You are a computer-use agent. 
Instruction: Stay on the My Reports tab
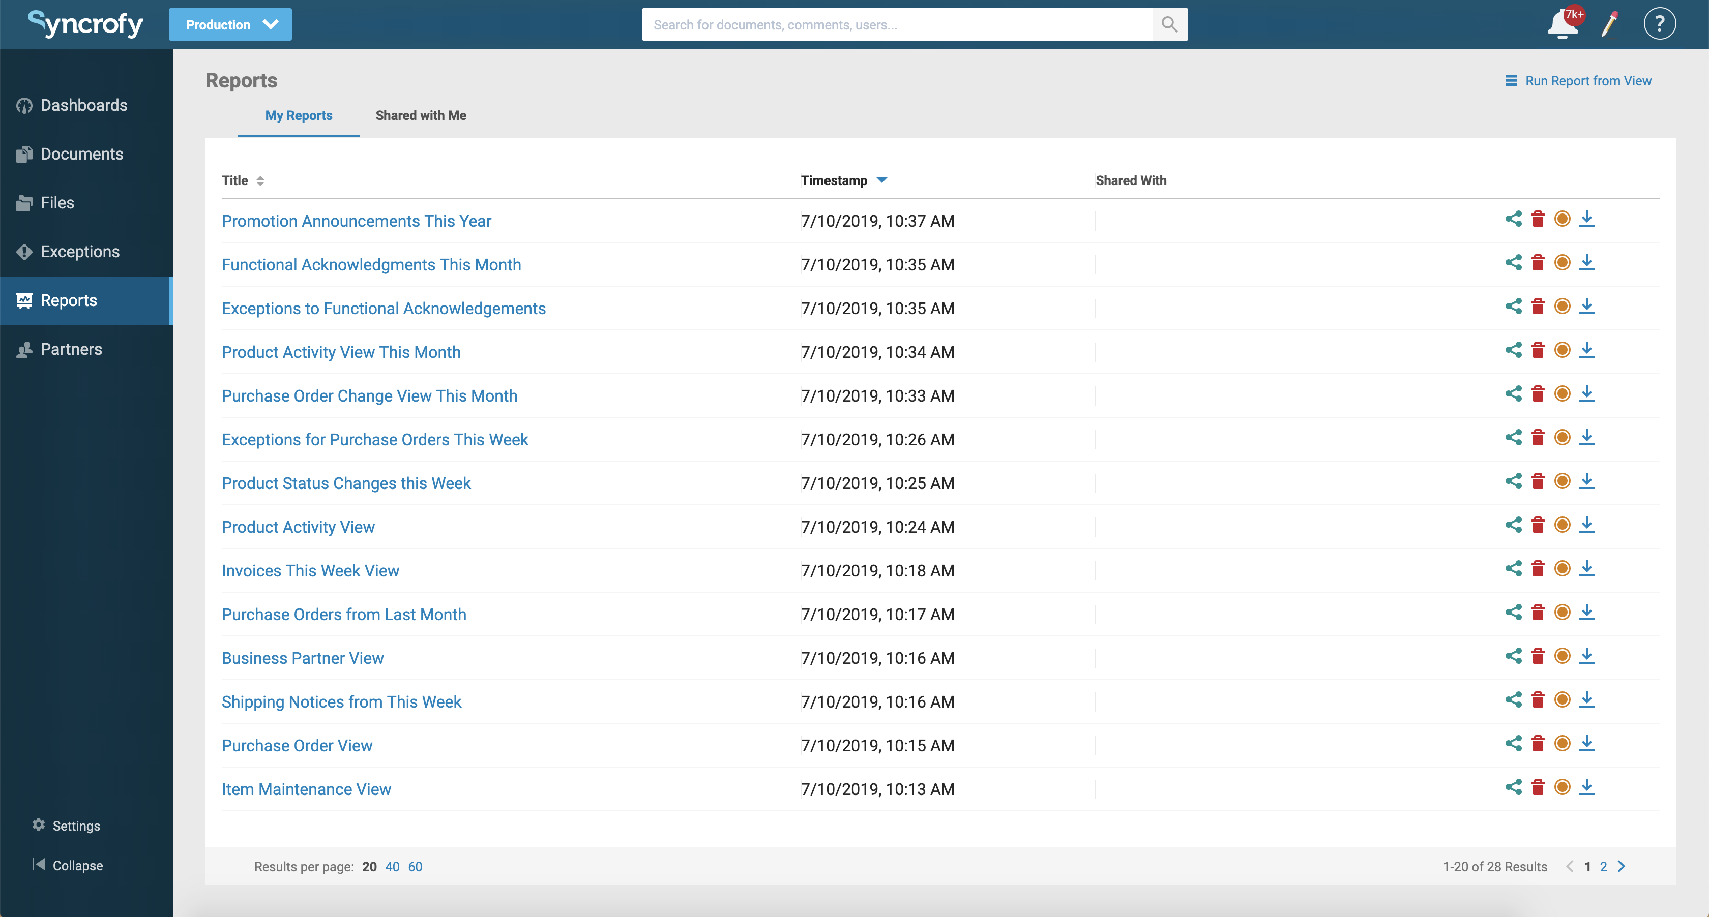[299, 115]
